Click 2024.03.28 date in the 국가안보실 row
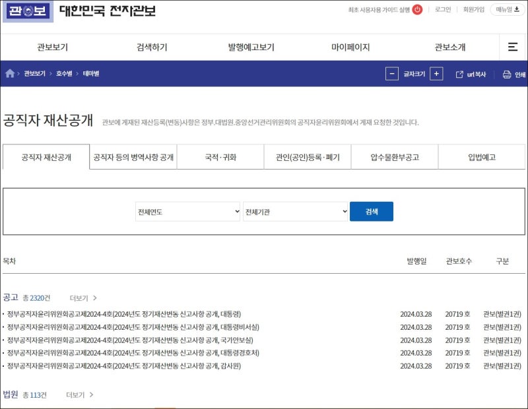This screenshot has height=409, width=528. click(416, 340)
